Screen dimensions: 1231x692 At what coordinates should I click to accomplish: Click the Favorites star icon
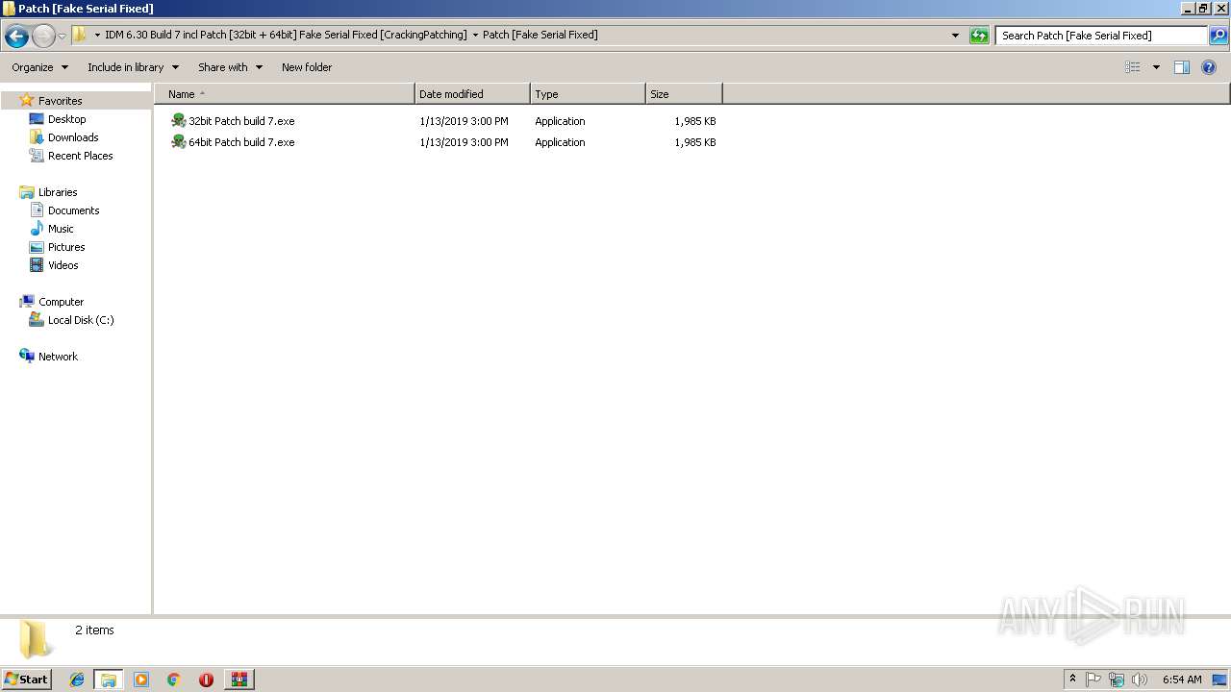click(27, 100)
